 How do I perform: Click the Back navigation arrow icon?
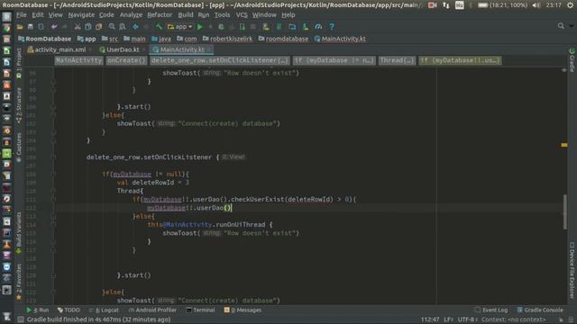[135, 26]
